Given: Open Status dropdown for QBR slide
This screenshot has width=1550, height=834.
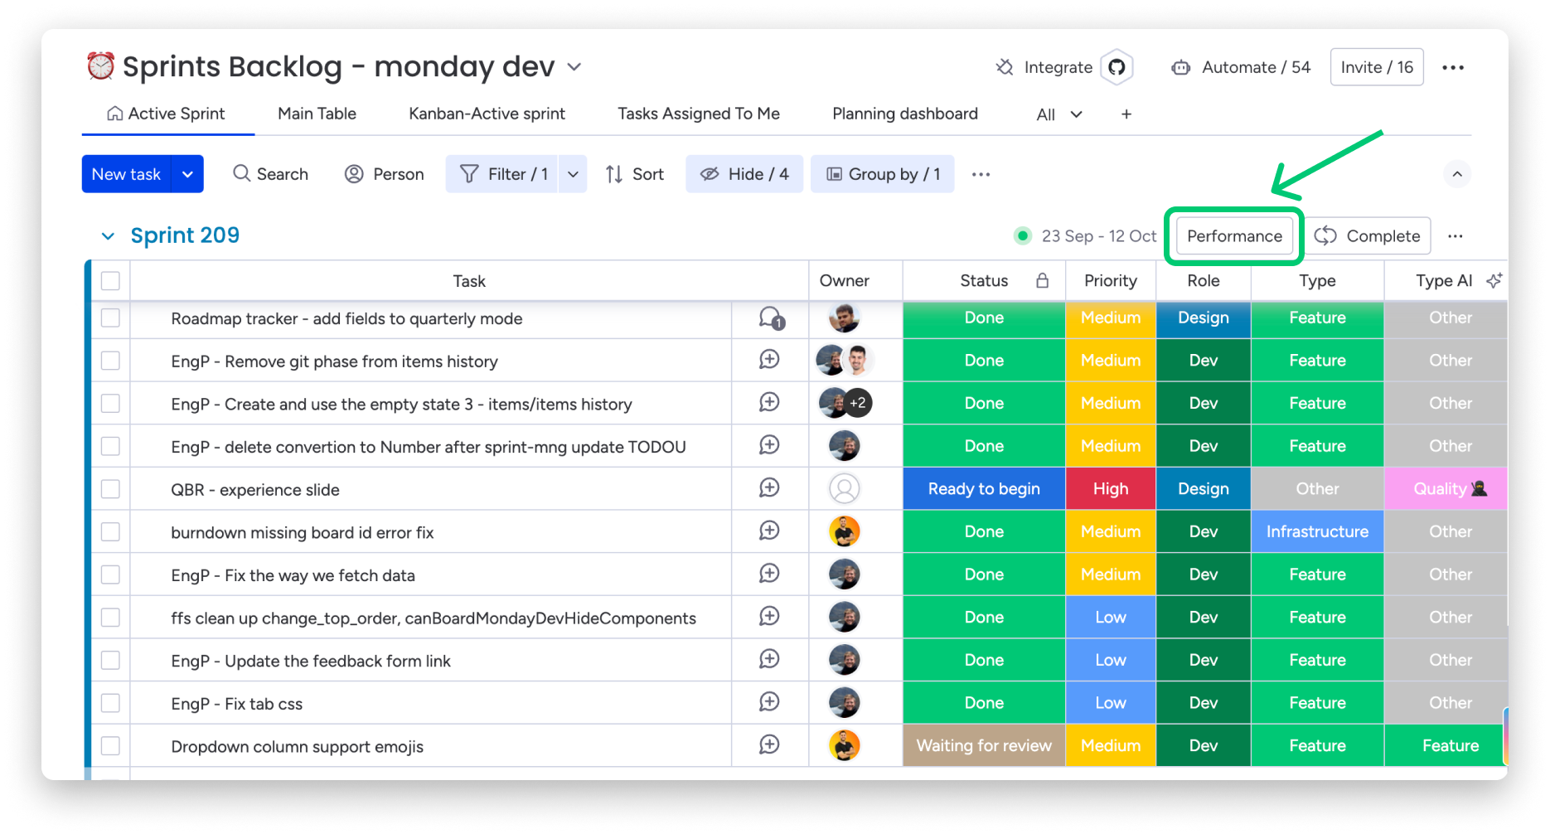Looking at the screenshot, I should tap(984, 489).
